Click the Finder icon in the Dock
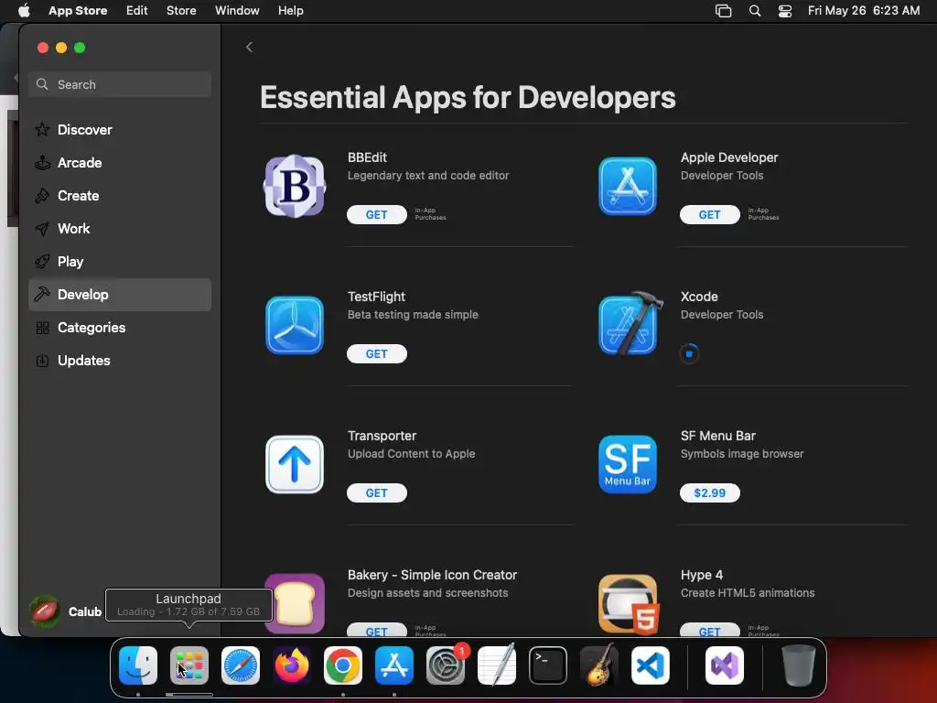Screen dimensions: 937x703 [138, 665]
